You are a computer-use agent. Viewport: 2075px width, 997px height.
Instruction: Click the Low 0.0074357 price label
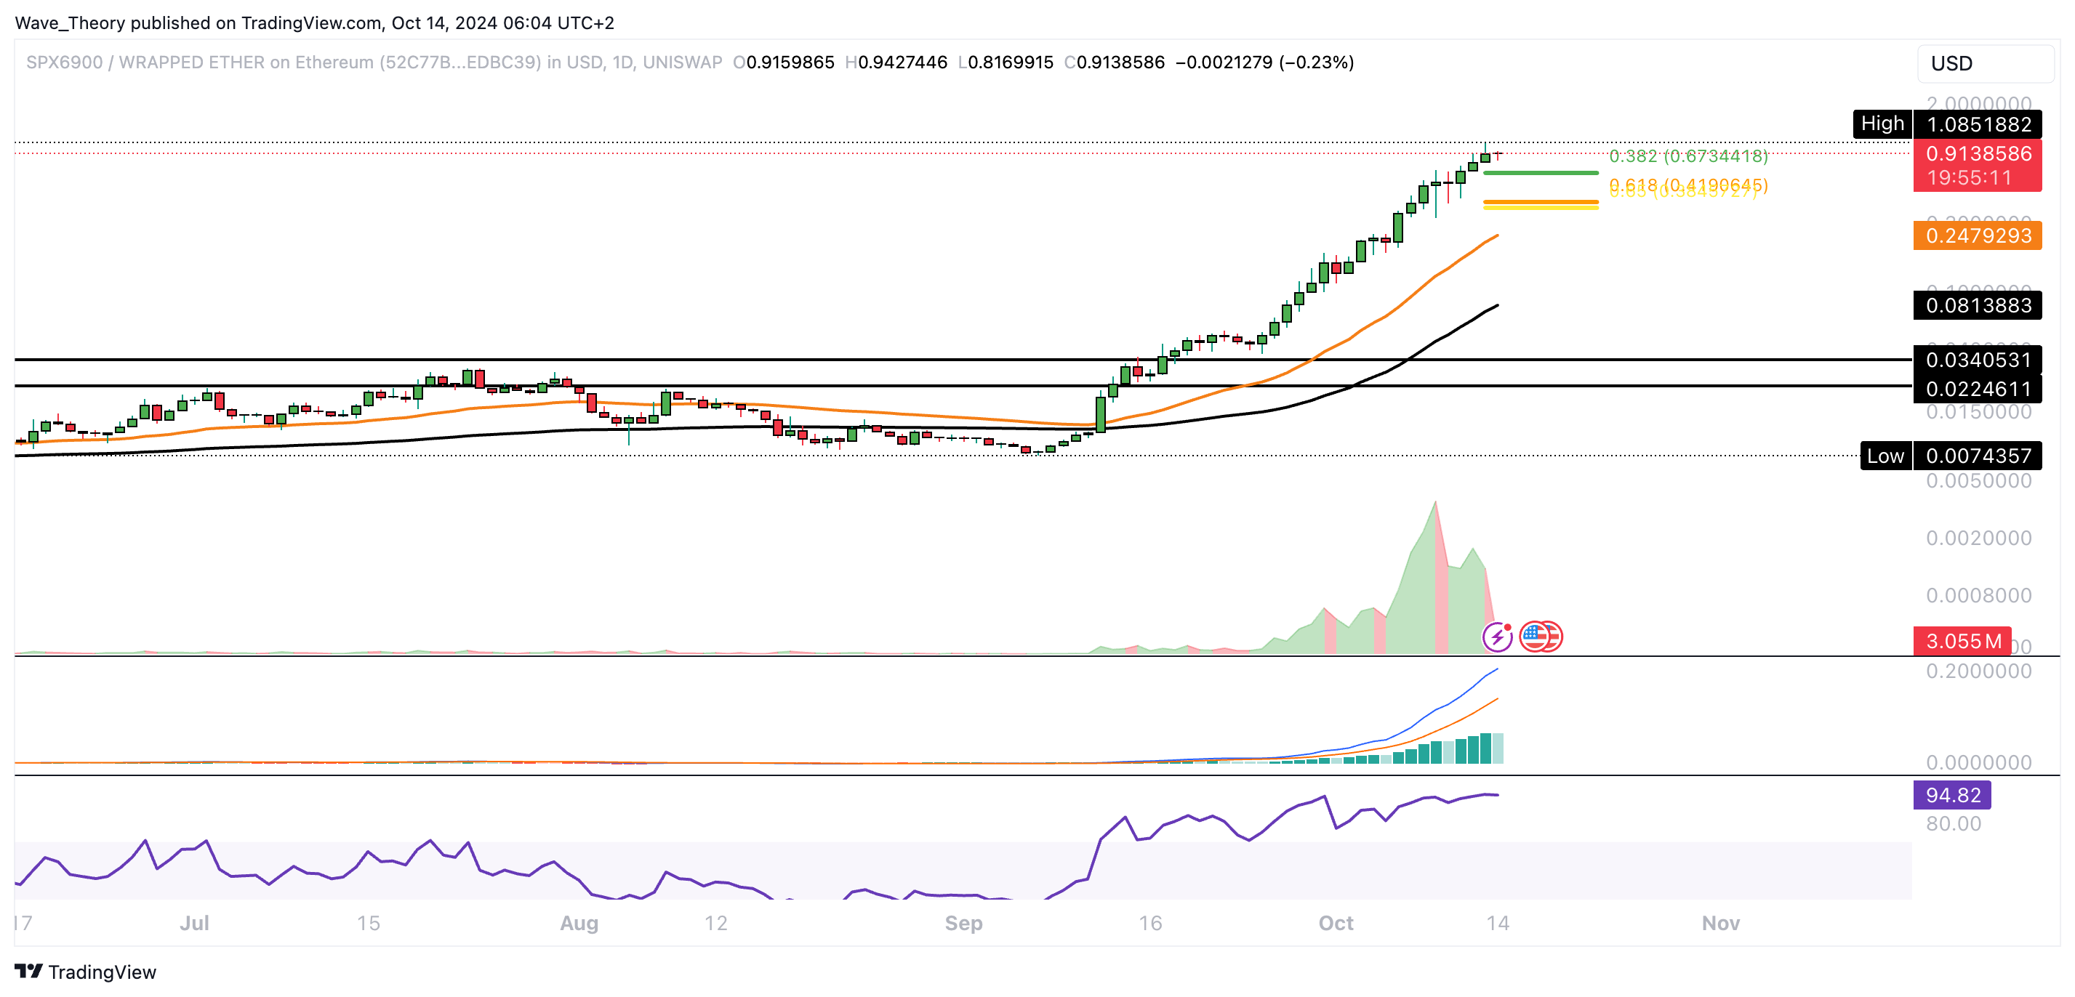(x=1978, y=456)
